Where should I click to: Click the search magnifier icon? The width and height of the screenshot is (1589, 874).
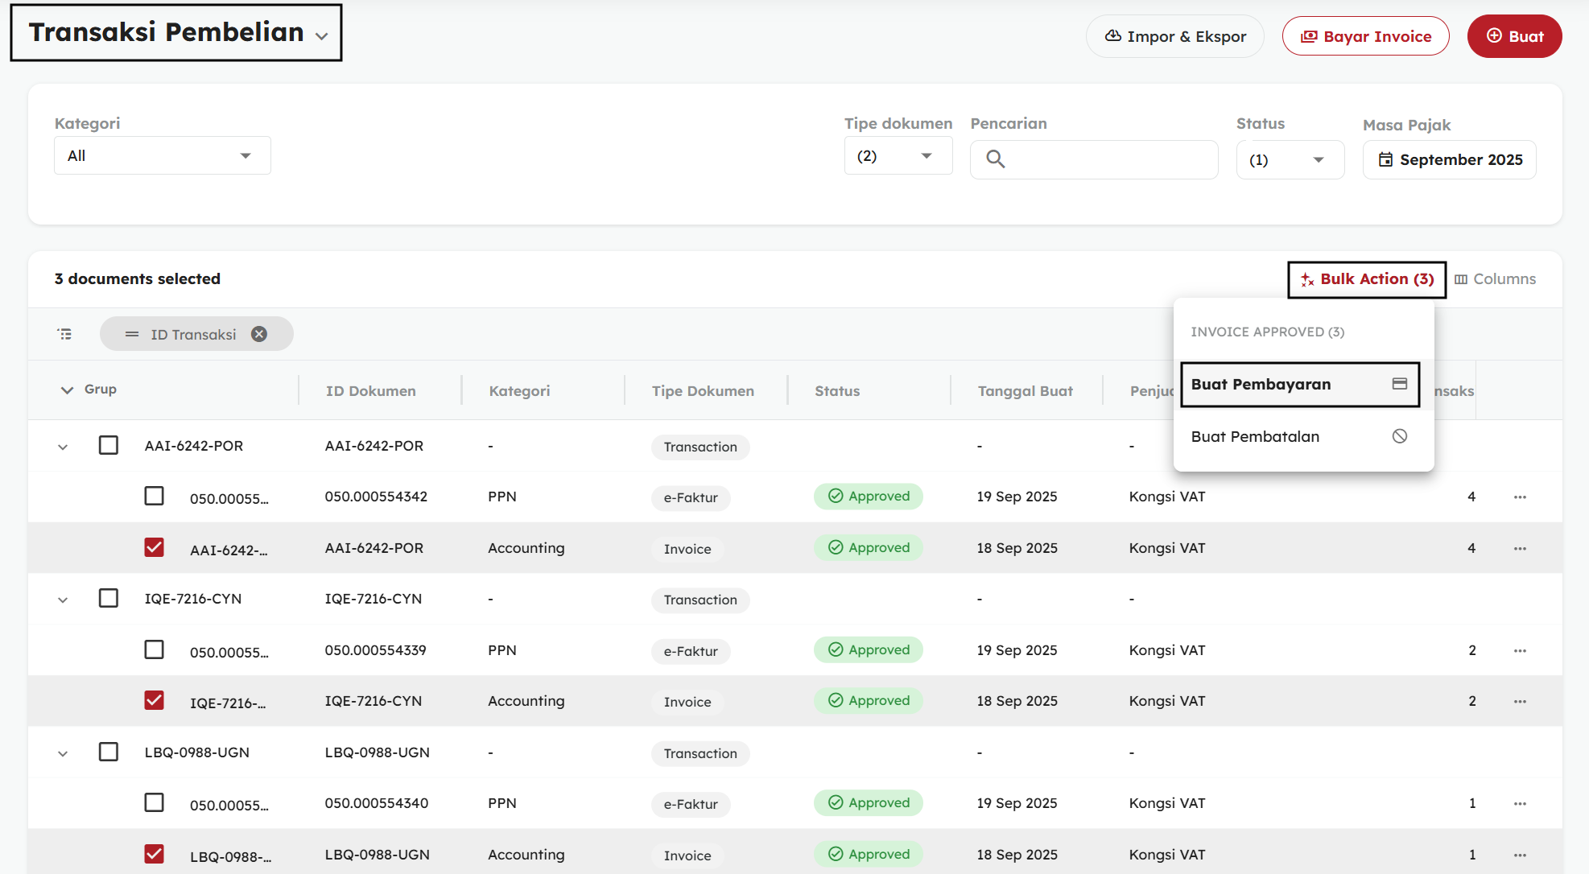tap(996, 159)
